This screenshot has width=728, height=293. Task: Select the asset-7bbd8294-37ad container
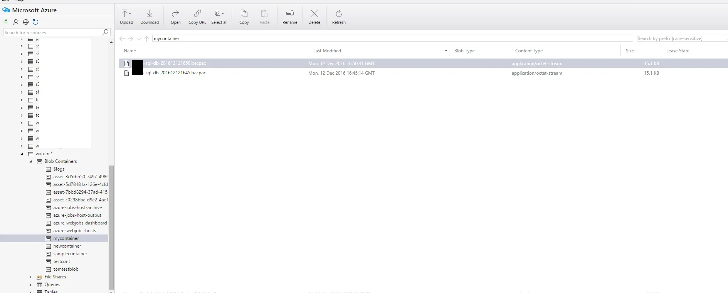pyautogui.click(x=81, y=192)
